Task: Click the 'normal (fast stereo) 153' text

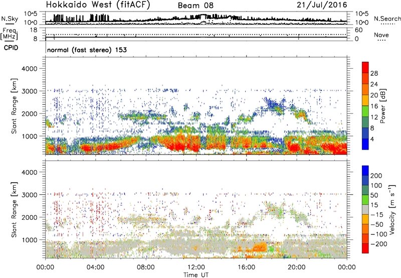Action: tap(87, 50)
